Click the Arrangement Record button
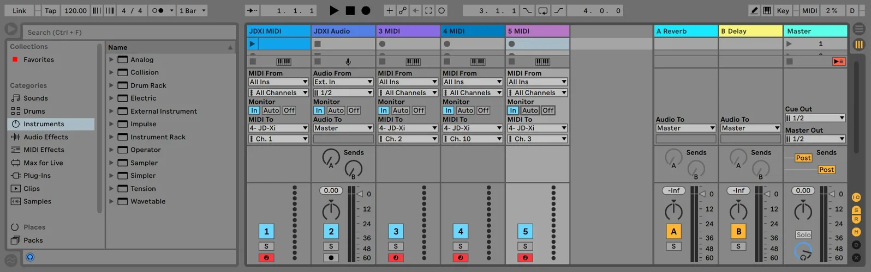871x272 pixels. pyautogui.click(x=366, y=10)
